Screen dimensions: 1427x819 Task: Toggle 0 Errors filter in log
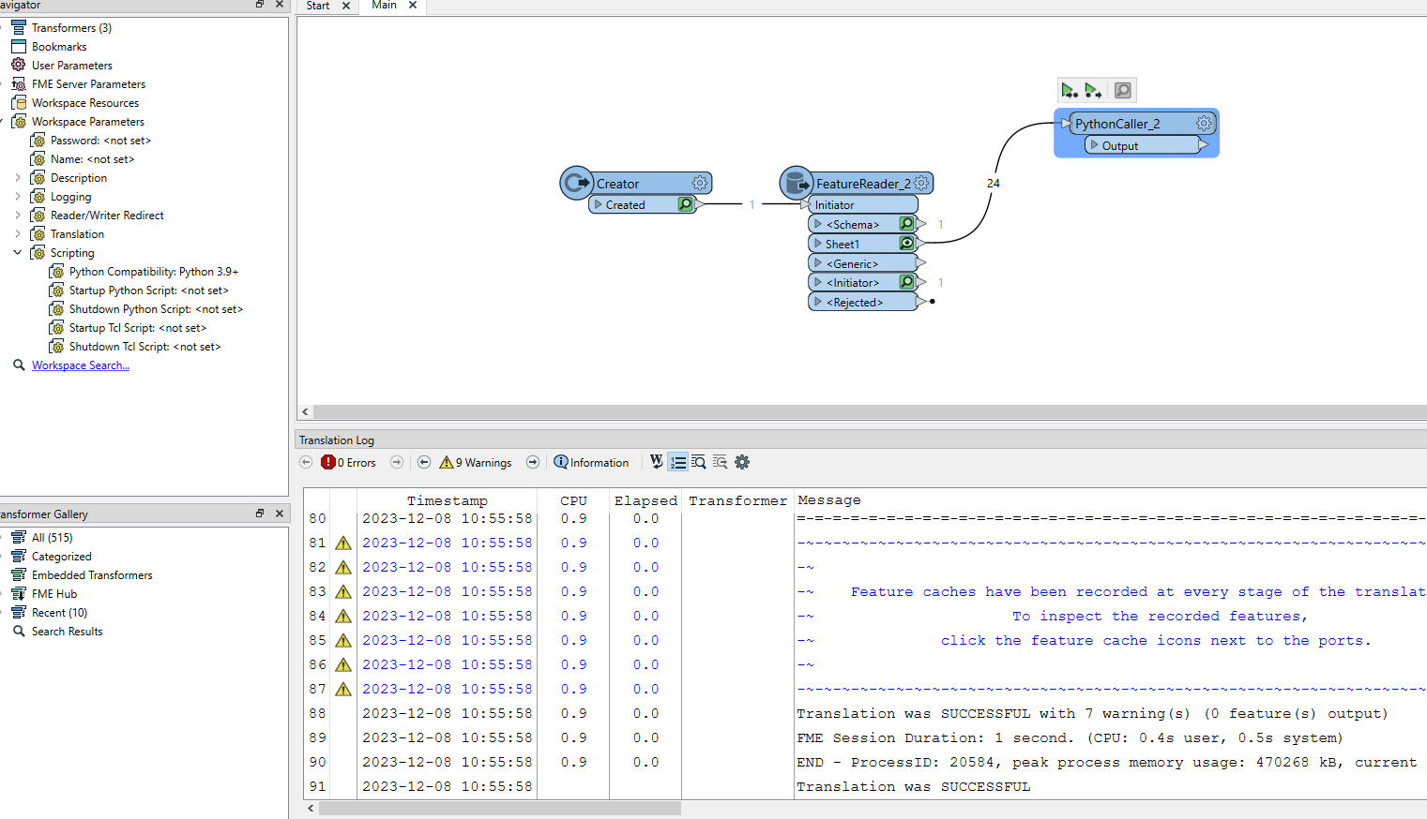click(x=348, y=462)
